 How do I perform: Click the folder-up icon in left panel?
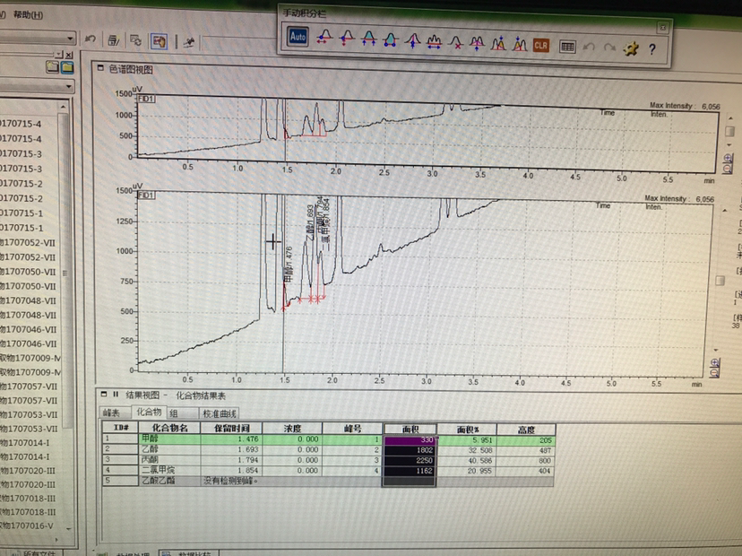pyautogui.click(x=52, y=67)
